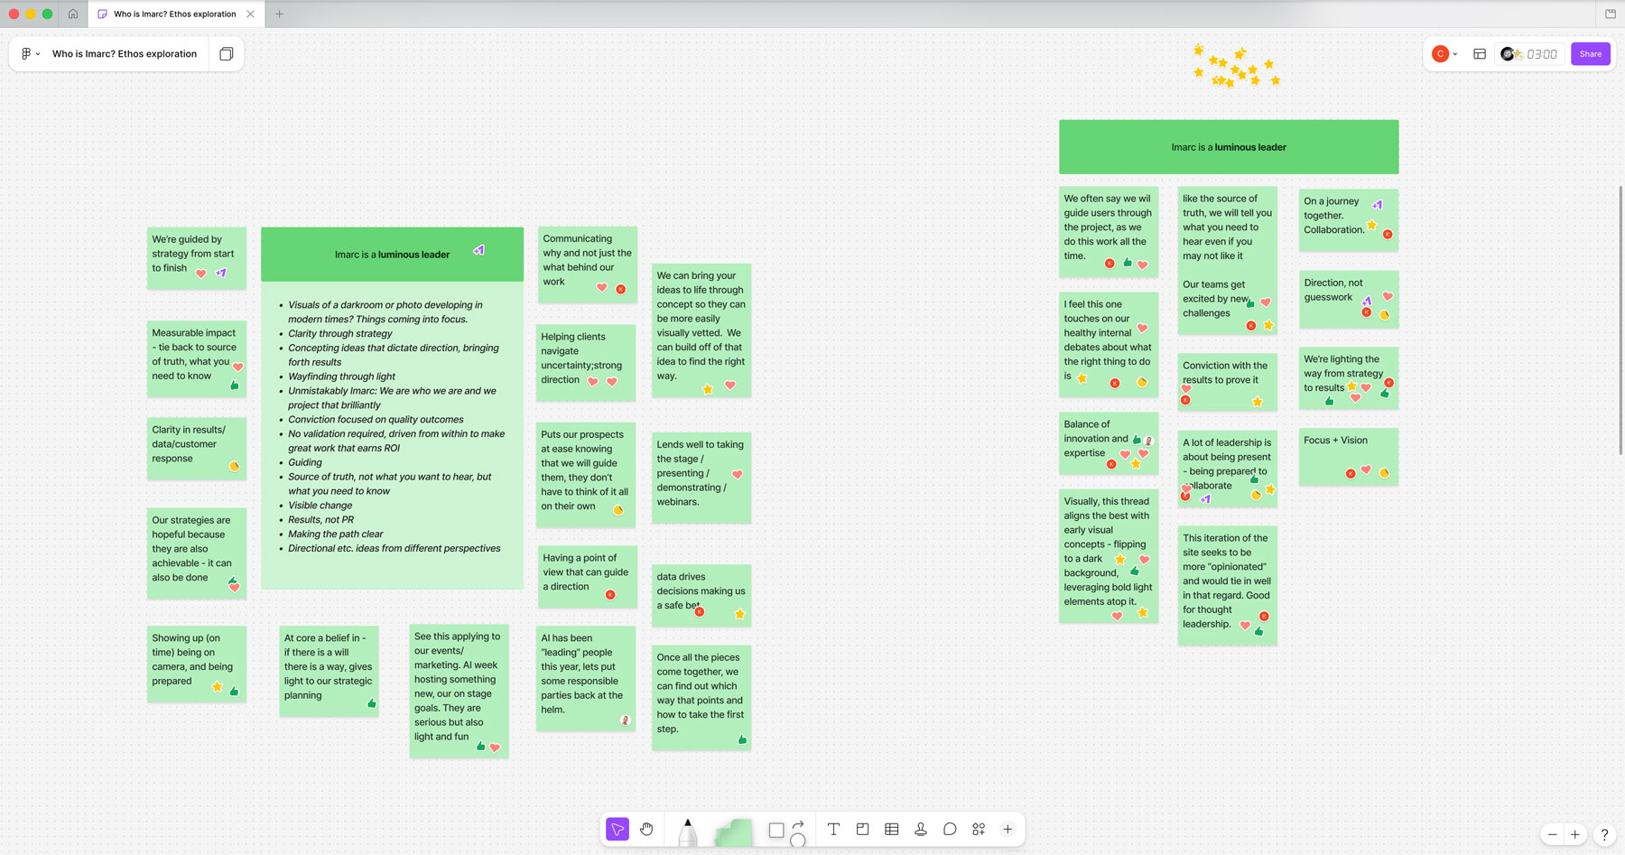Click the Share button
1625x855 pixels.
[x=1591, y=54]
